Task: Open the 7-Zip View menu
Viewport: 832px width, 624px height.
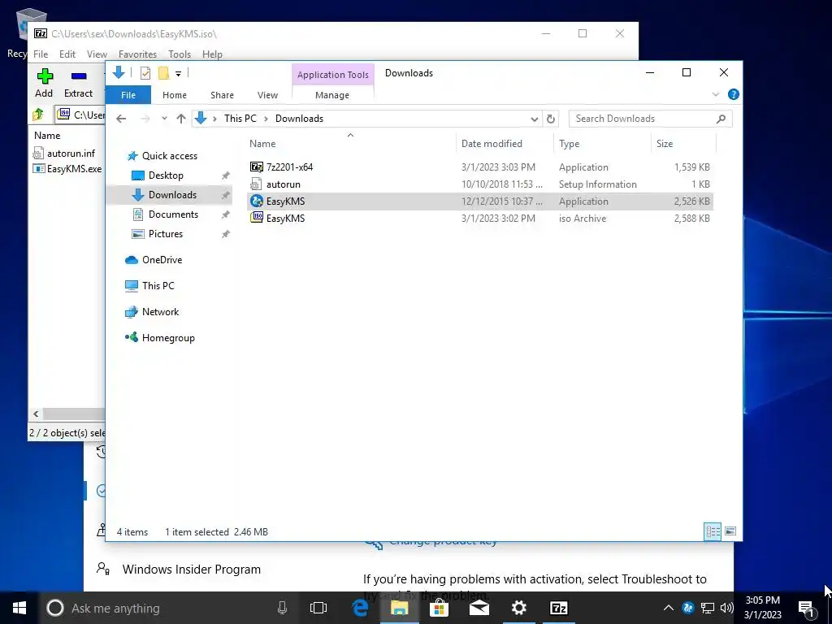Action: tap(97, 54)
